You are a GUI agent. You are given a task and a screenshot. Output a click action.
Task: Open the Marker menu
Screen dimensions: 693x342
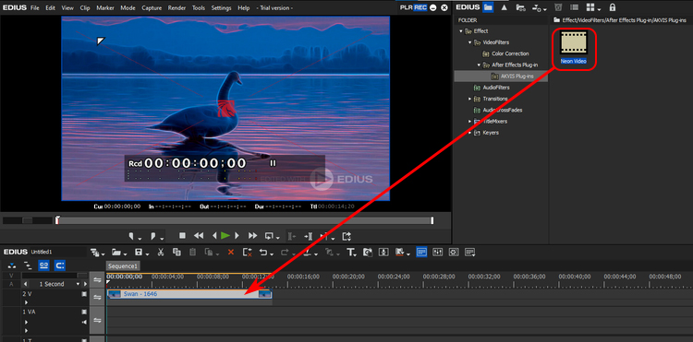click(105, 8)
